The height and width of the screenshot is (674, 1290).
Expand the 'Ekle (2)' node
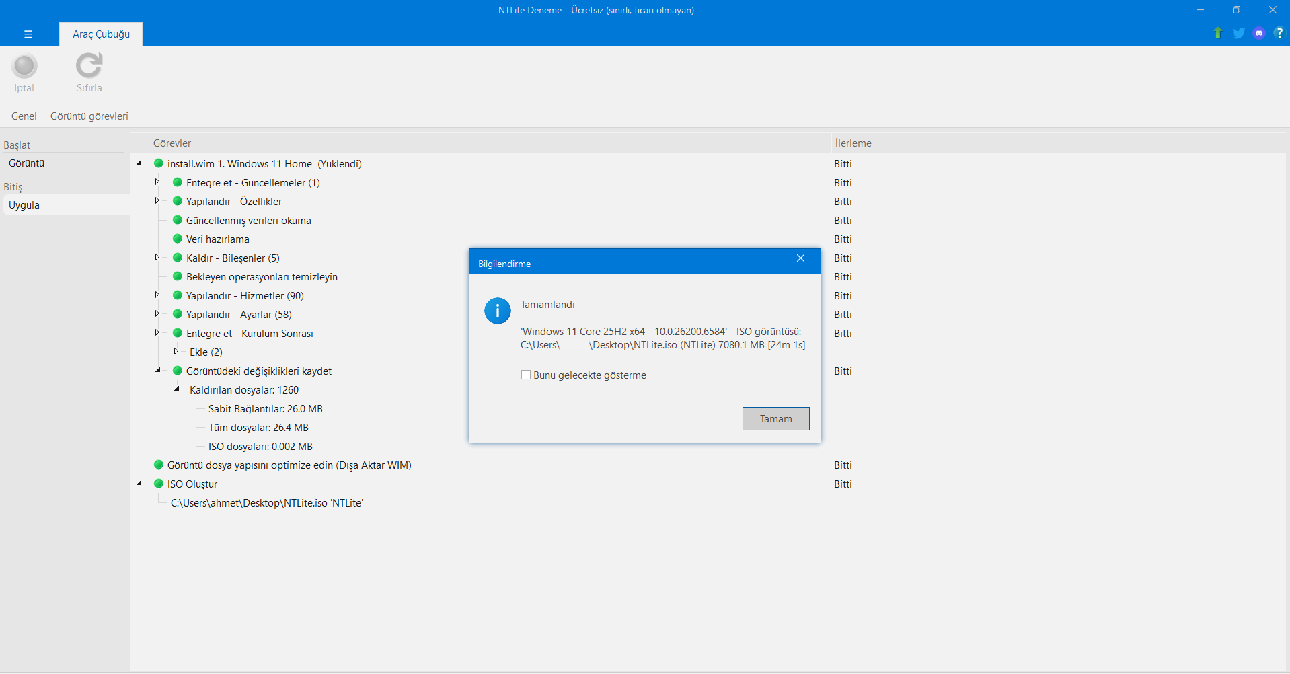click(x=176, y=351)
